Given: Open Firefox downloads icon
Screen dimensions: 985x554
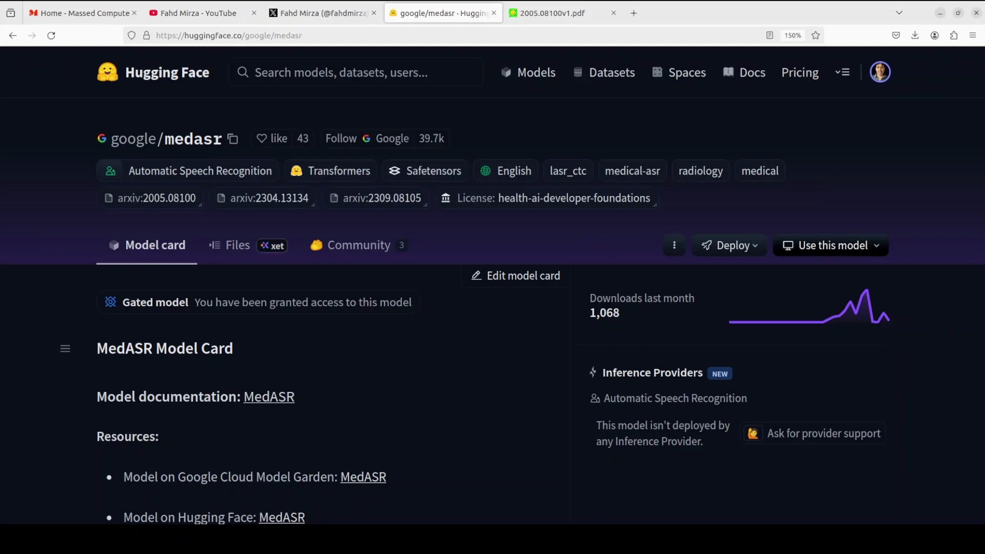Looking at the screenshot, I should (915, 35).
